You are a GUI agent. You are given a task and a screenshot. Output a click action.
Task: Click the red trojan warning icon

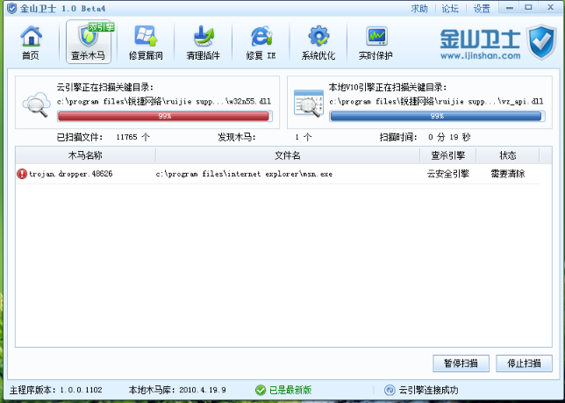[22, 174]
